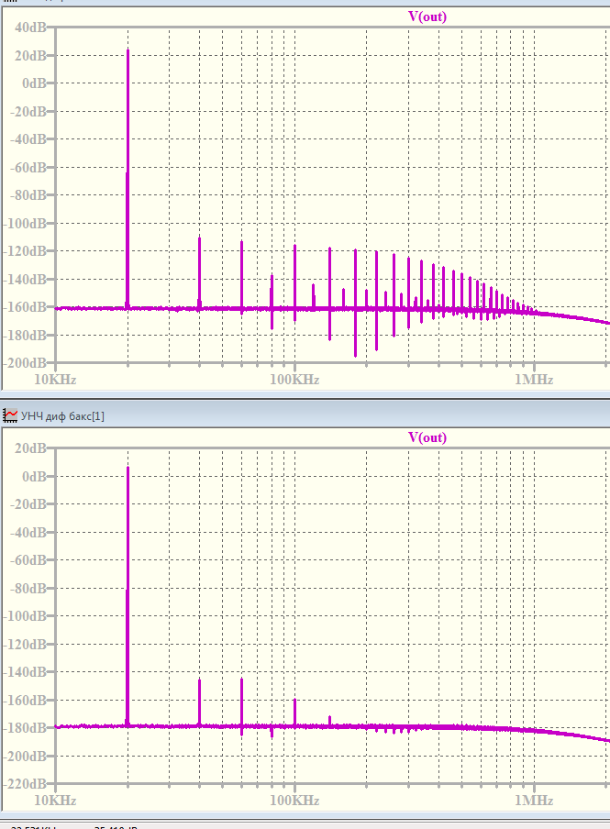Click V(out) trace label in the plot topping at 40dB
610x829 pixels.
[427, 17]
